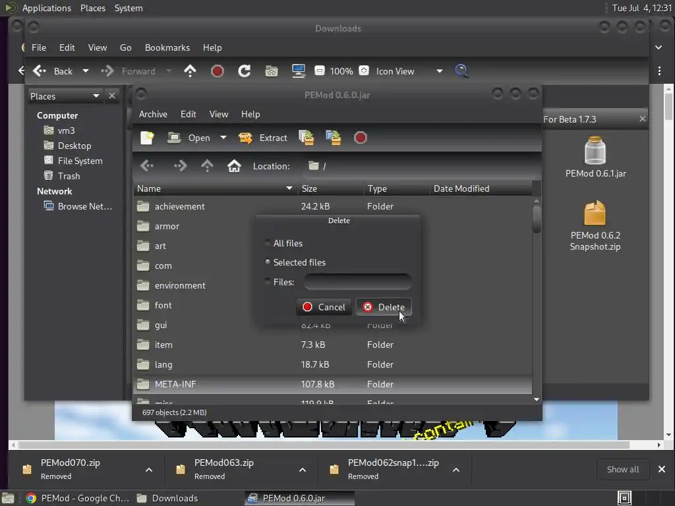Open the View menu in PEMod window
Viewport: 675px width, 506px height.
coord(219,114)
